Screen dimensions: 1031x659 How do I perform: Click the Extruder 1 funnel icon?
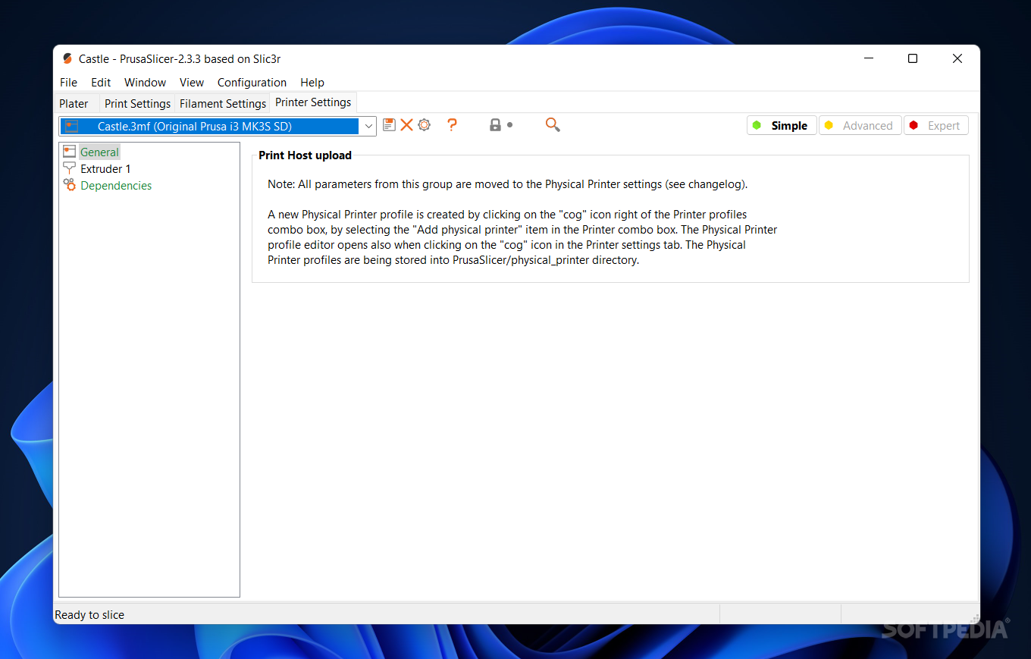coord(70,168)
